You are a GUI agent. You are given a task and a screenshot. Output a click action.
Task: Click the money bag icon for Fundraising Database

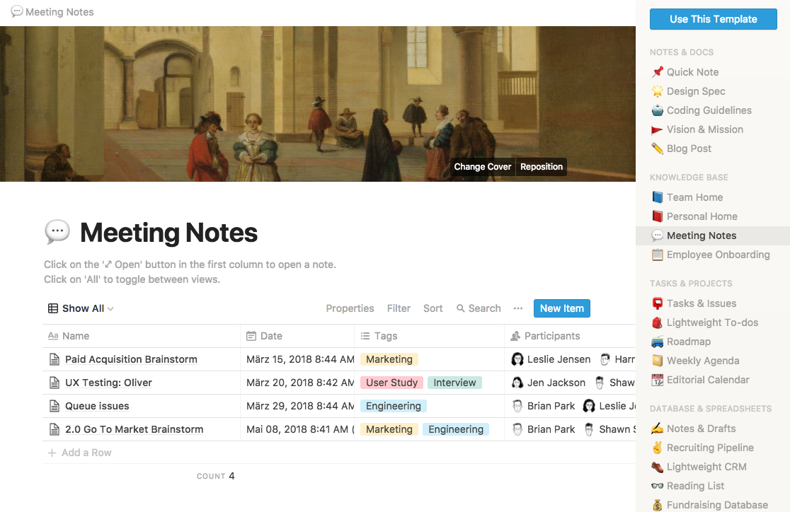[657, 505]
